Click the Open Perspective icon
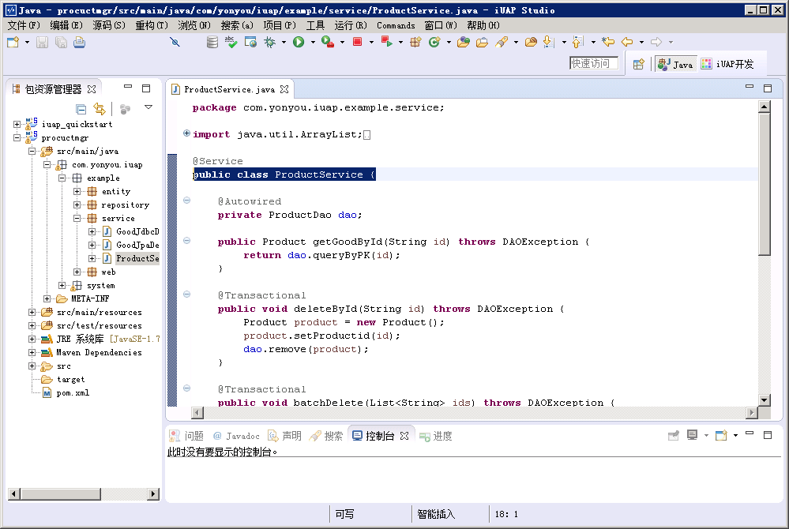The width and height of the screenshot is (789, 529). [x=639, y=64]
